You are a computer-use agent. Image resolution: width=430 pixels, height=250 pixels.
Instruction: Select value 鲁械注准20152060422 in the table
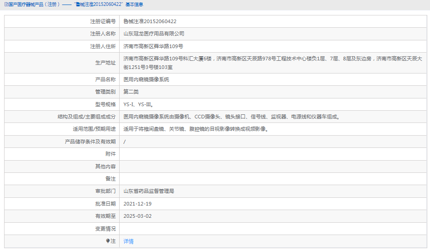pos(150,21)
